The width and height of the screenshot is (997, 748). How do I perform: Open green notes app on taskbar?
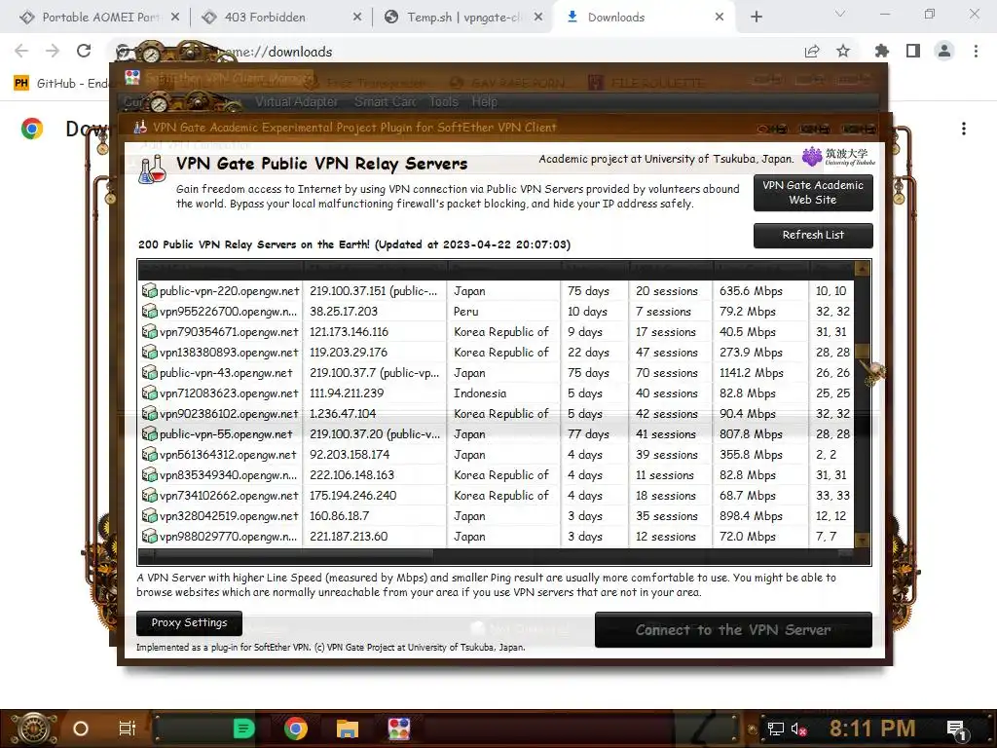(243, 729)
